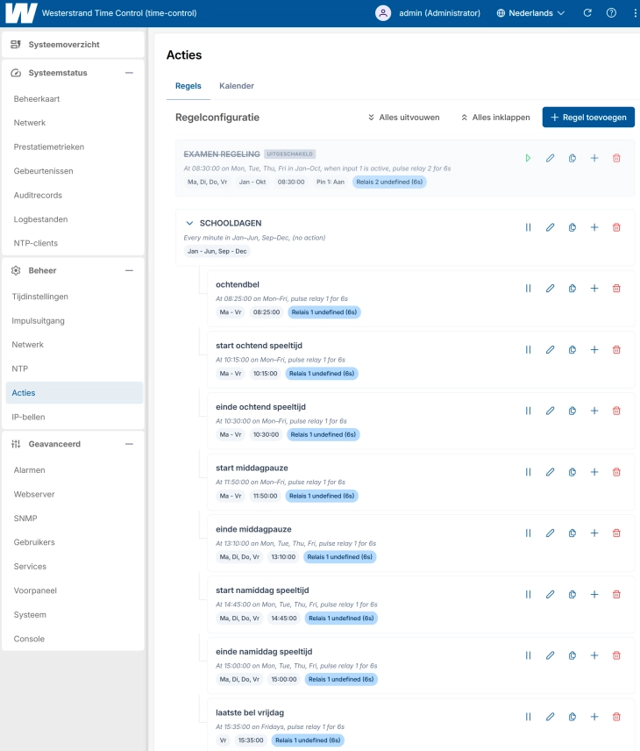Open the vertical dots overflow menu
The image size is (640, 751).
click(x=635, y=13)
